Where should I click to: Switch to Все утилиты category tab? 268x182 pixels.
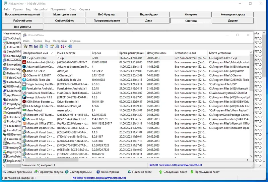click(22, 27)
